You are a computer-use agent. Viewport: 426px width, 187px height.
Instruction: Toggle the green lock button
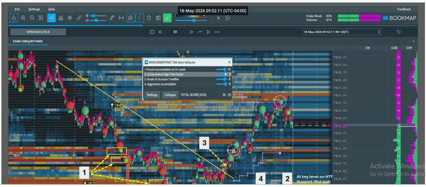(167, 18)
